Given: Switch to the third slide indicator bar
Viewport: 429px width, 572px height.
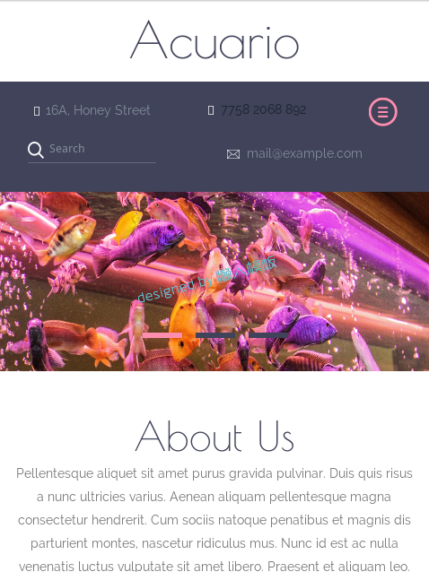Looking at the screenshot, I should (268, 335).
